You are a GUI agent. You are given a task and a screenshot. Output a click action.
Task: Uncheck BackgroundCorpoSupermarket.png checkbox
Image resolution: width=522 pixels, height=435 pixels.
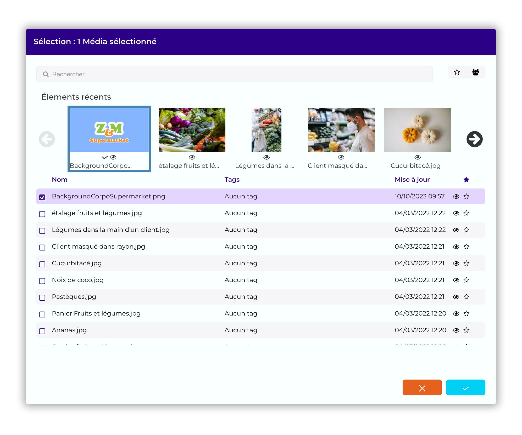point(42,197)
